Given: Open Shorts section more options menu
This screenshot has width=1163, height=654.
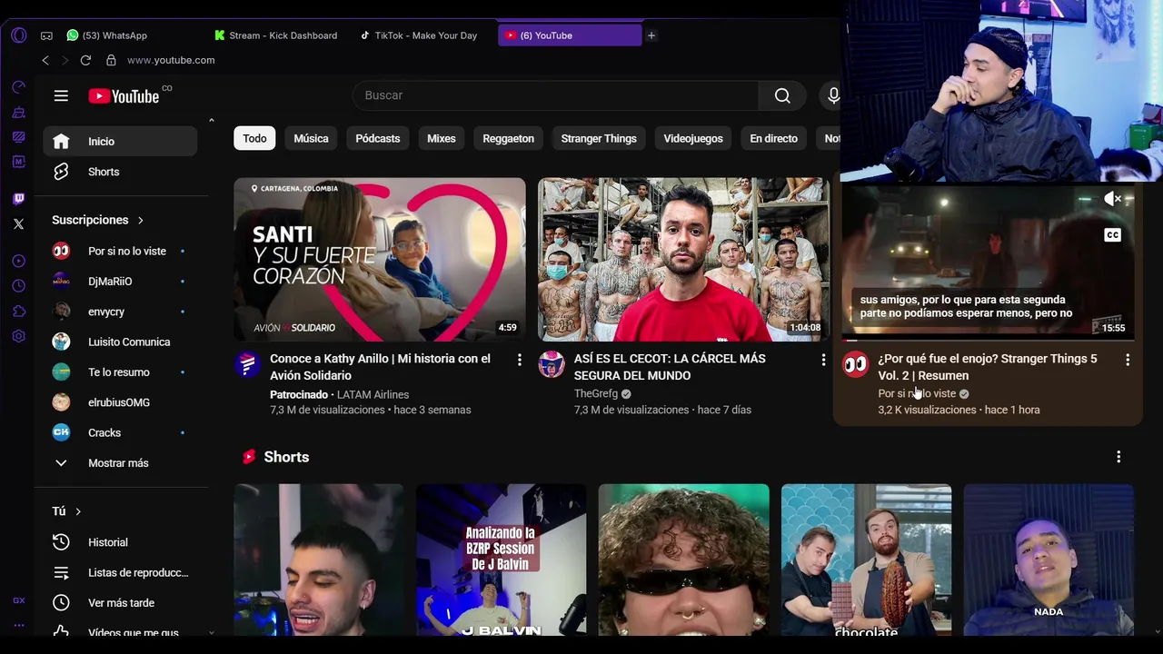Looking at the screenshot, I should click(1118, 457).
